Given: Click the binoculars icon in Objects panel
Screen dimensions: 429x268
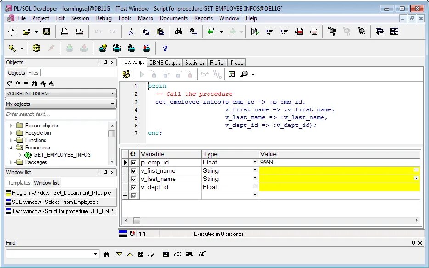Looking at the screenshot, I should pos(34,83).
